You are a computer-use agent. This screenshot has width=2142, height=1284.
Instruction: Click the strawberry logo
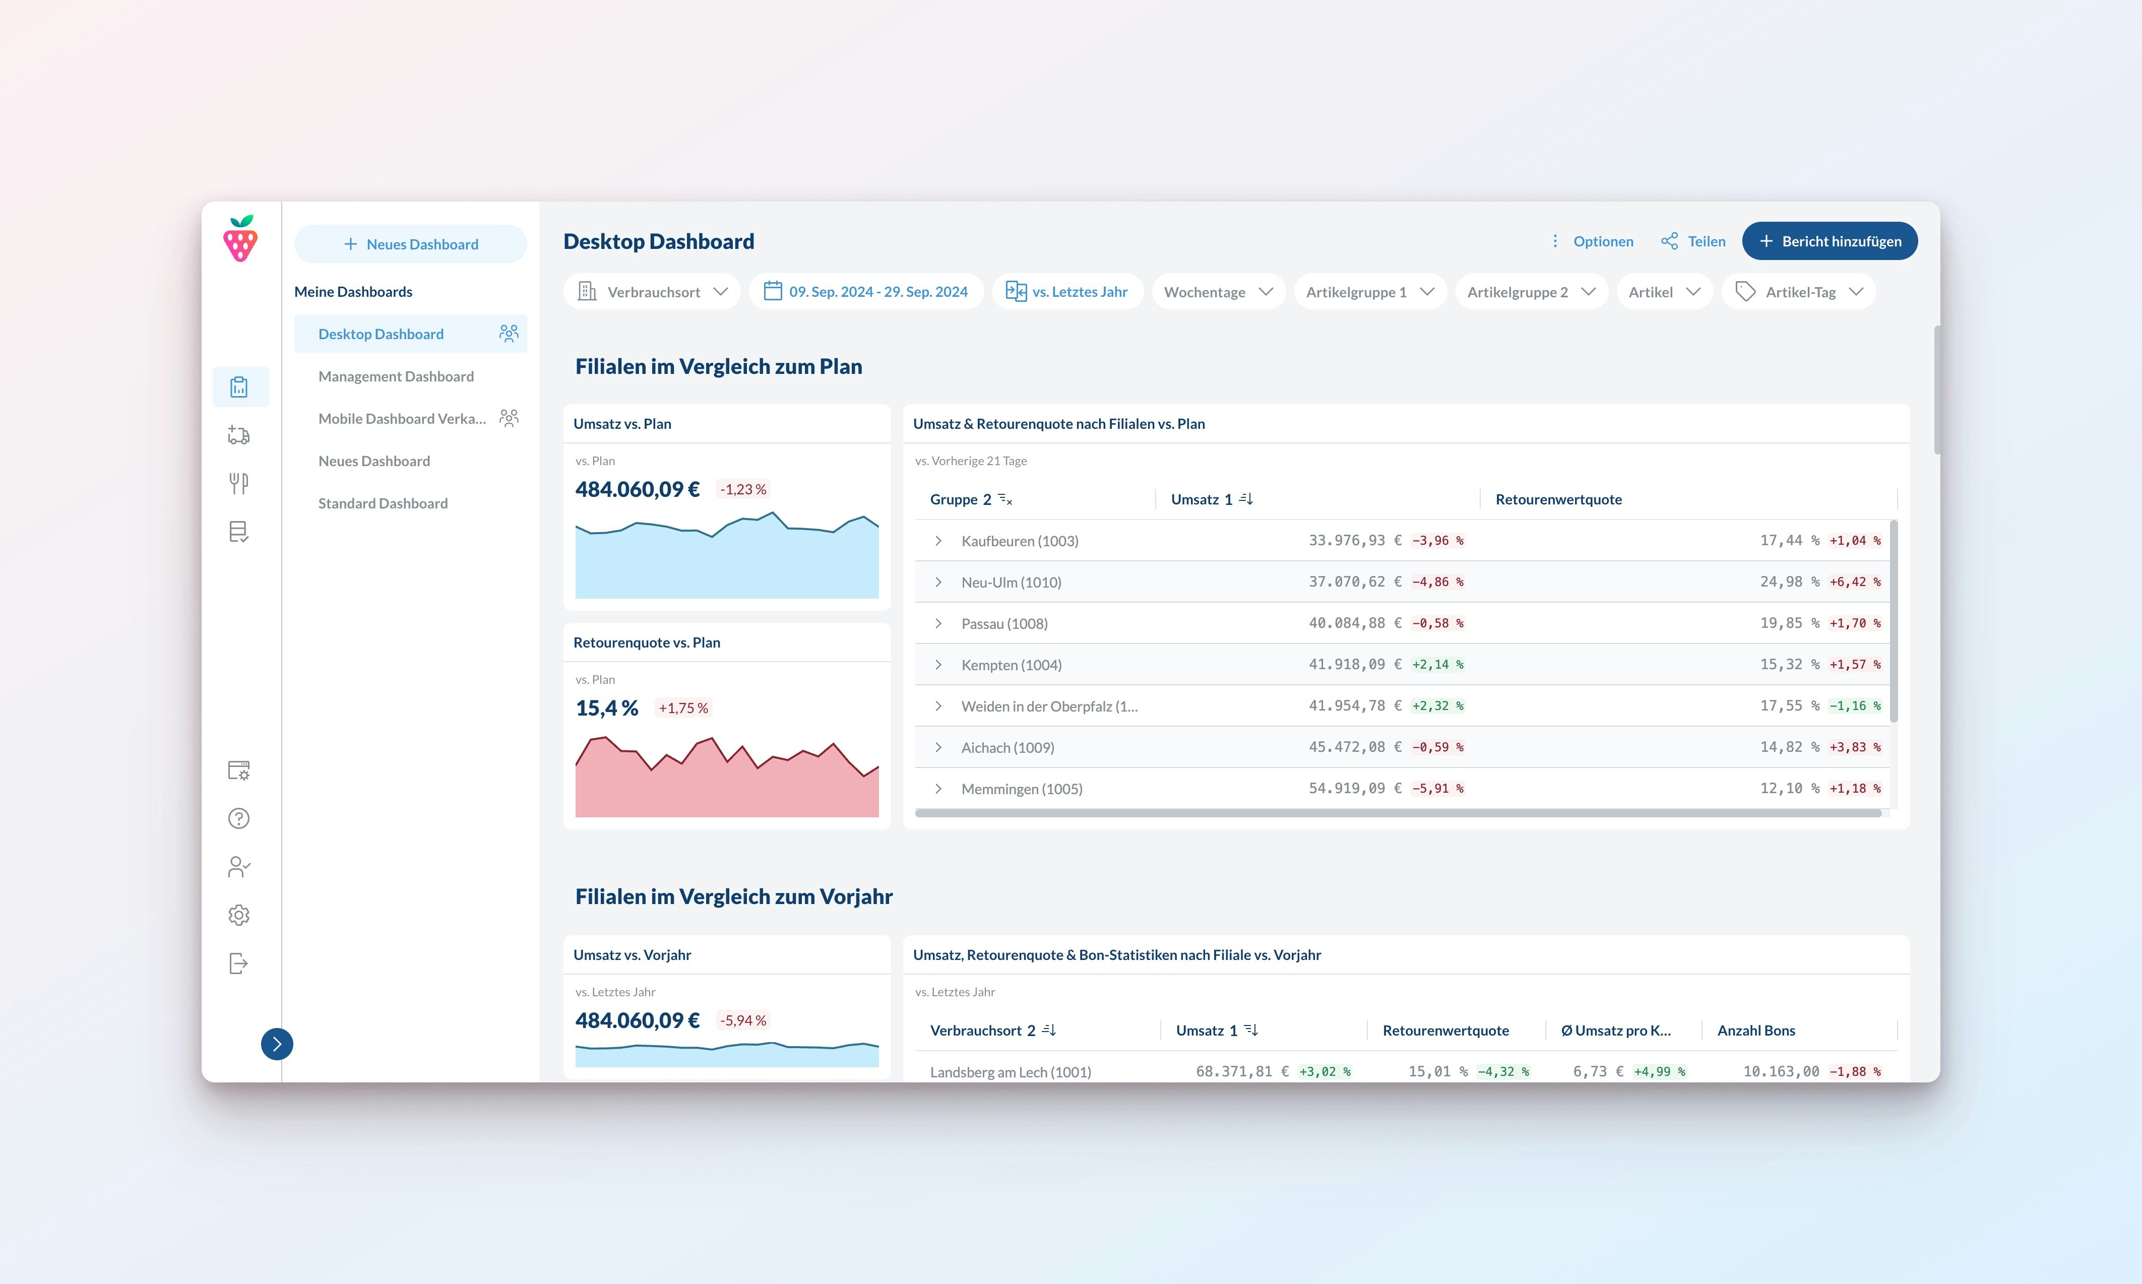click(240, 239)
